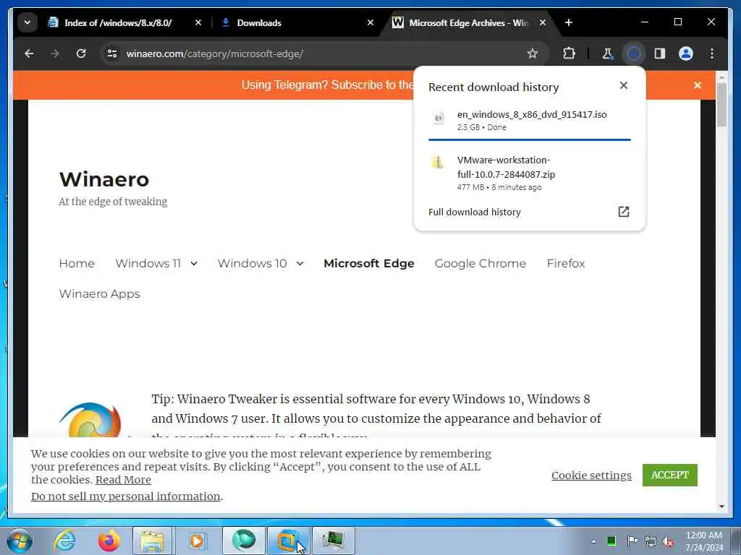Close the Index of /windows tab

[x=198, y=22]
